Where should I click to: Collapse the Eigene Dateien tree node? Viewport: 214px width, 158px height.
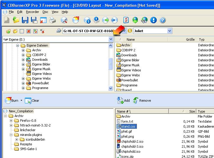[x=17, y=45]
